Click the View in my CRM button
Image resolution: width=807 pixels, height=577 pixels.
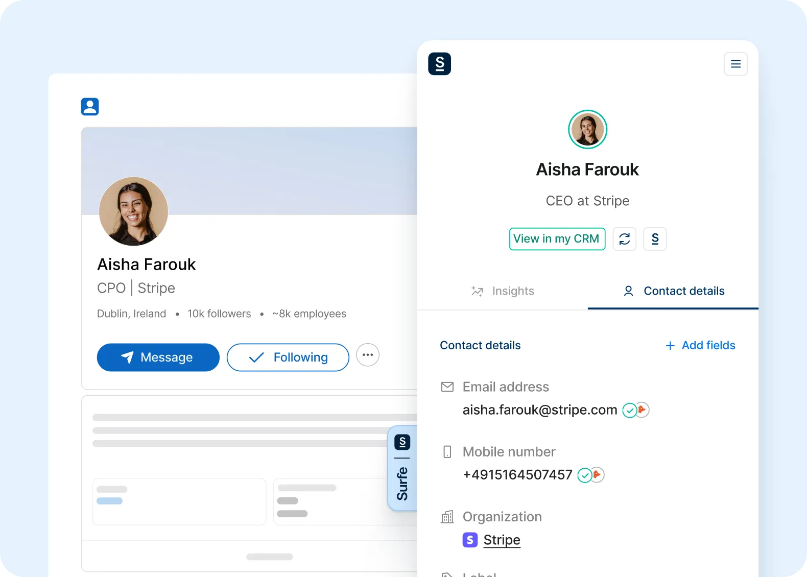click(x=557, y=239)
